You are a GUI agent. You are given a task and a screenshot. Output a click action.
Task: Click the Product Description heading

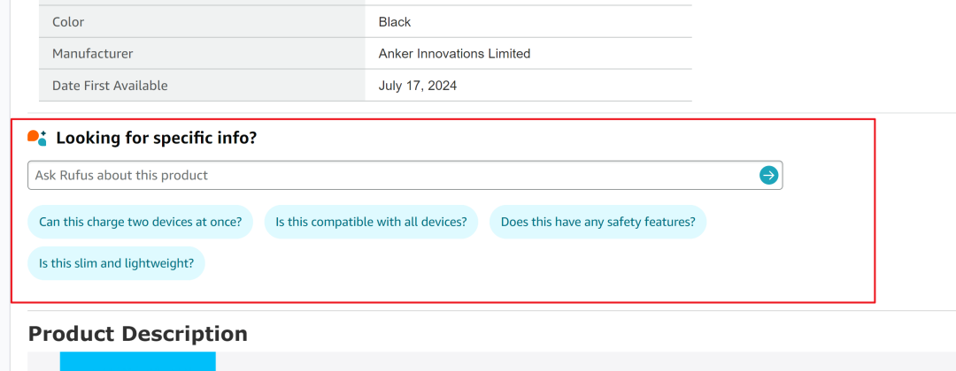(138, 334)
